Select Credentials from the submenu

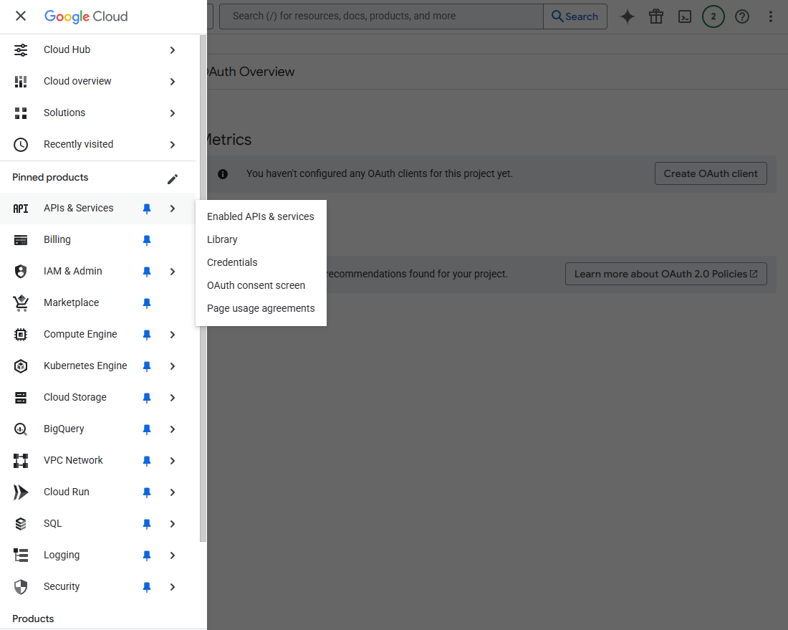tap(261, 262)
